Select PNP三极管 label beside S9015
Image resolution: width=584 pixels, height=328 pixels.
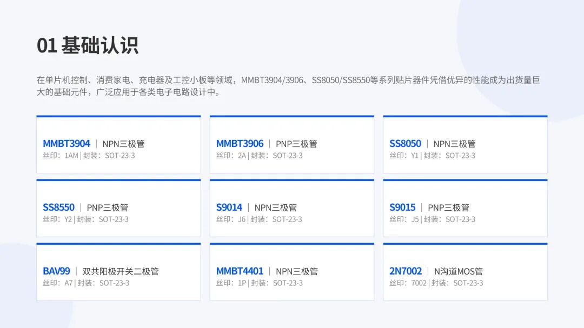coord(448,207)
